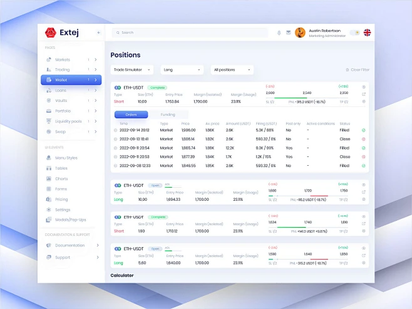The image size is (412, 309).
Task: Toggle row 2022-09-14 20:12 expand circle
Action: pos(115,130)
